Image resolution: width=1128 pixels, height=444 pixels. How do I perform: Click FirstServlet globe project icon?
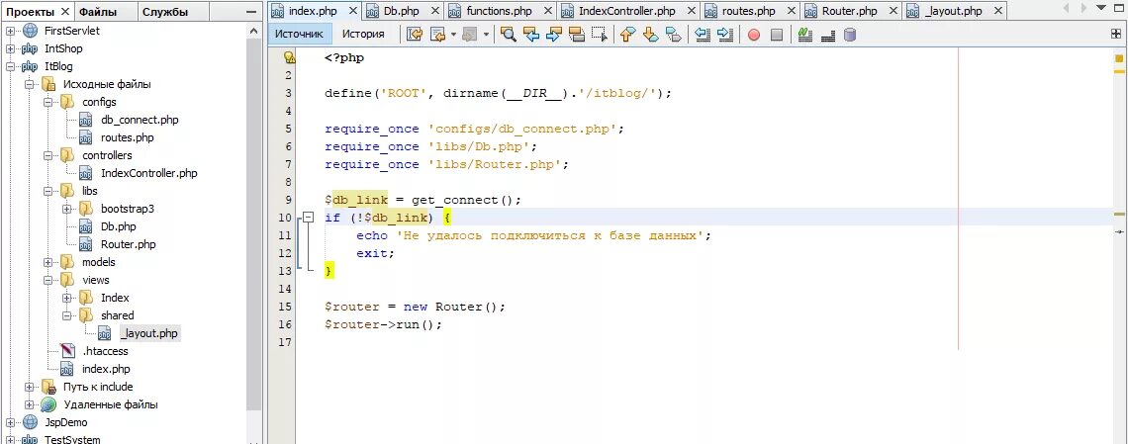click(30, 31)
